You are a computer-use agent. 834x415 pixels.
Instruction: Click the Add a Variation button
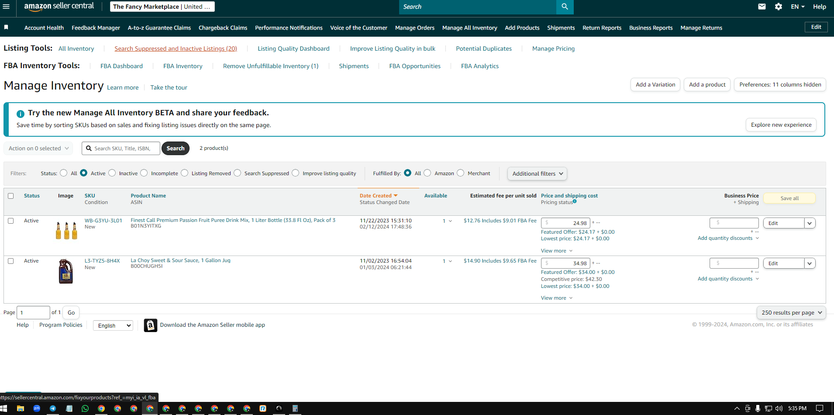pyautogui.click(x=655, y=84)
